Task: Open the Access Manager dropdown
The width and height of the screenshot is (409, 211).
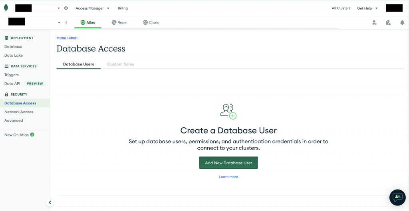Action: click(x=92, y=8)
